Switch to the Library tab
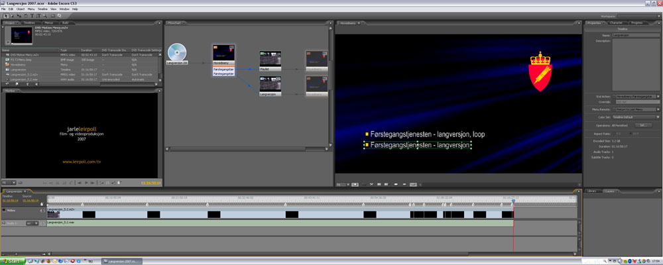Image resolution: width=663 pixels, height=265 pixels. (592, 191)
